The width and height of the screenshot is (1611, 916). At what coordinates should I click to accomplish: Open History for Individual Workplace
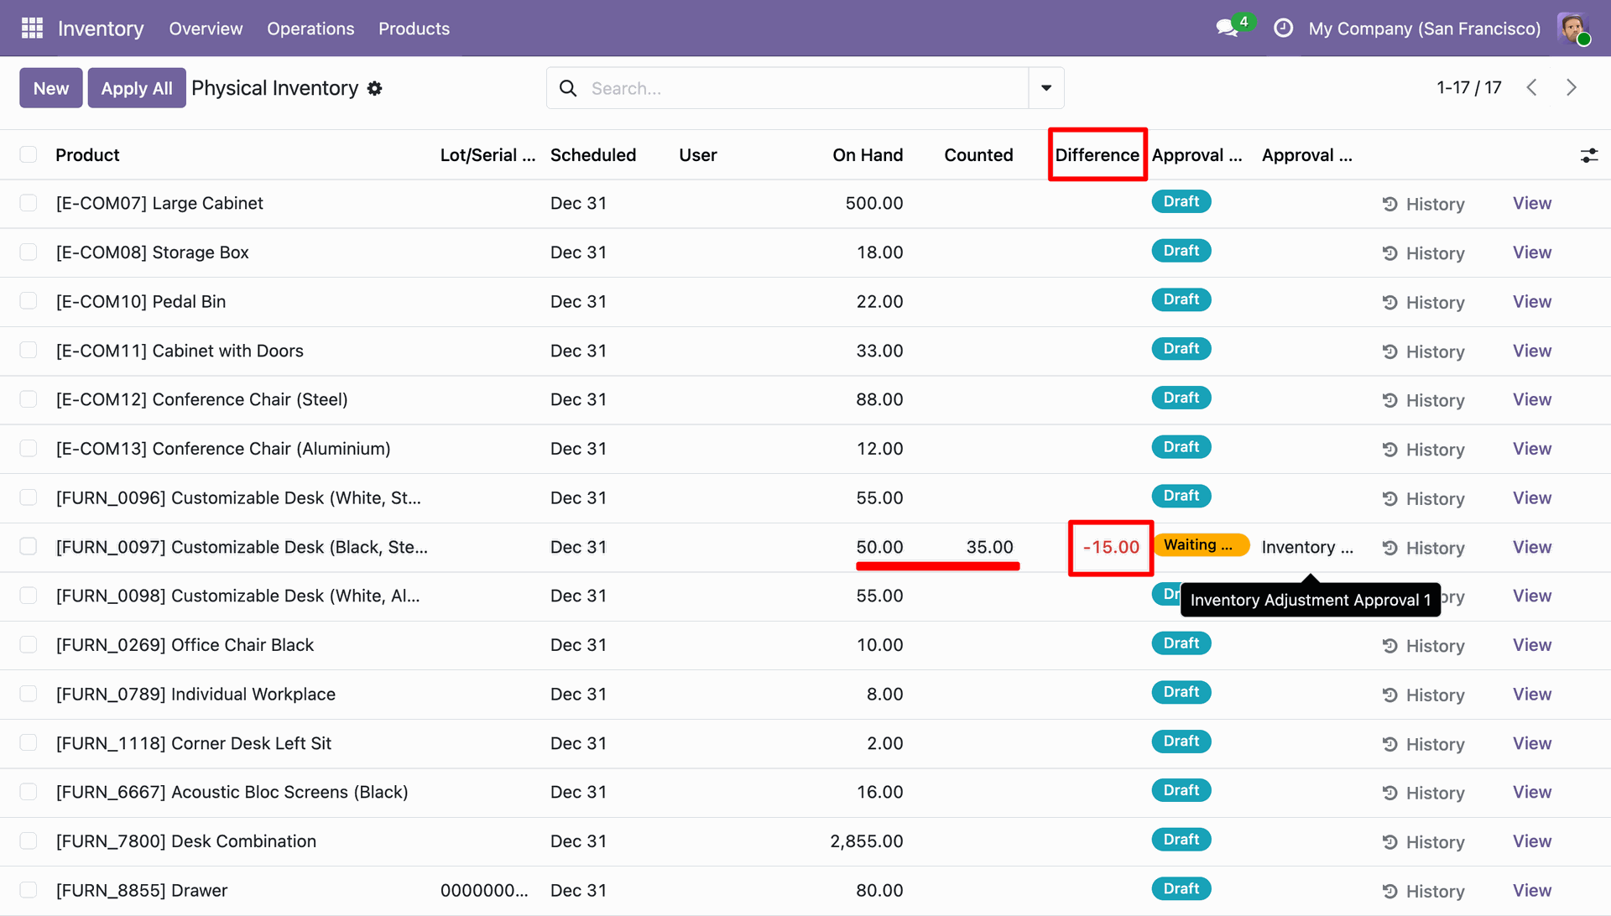coord(1423,695)
